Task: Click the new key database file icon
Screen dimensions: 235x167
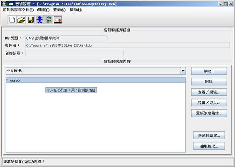Action: coord(12,20)
